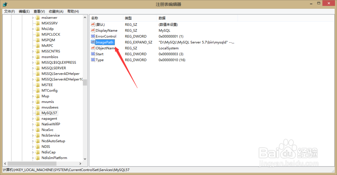Viewport: 337px width, 175px height.
Task: Click the MSKSSRV folder icon
Action: 38,23
